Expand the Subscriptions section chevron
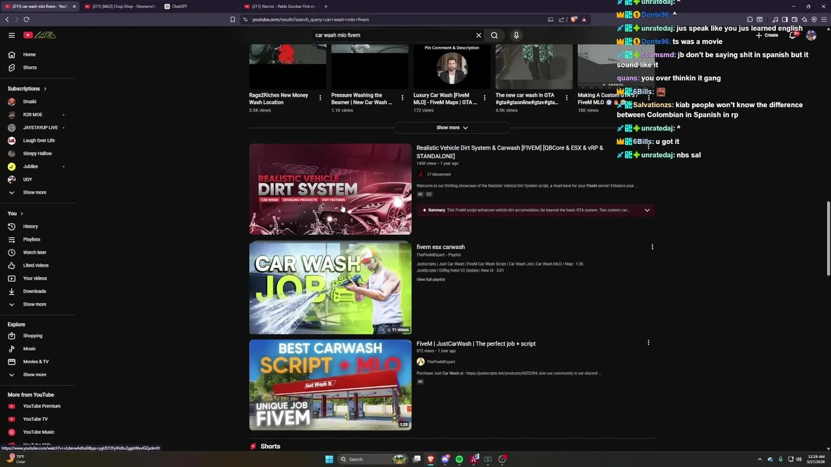This screenshot has width=831, height=467. (45, 88)
